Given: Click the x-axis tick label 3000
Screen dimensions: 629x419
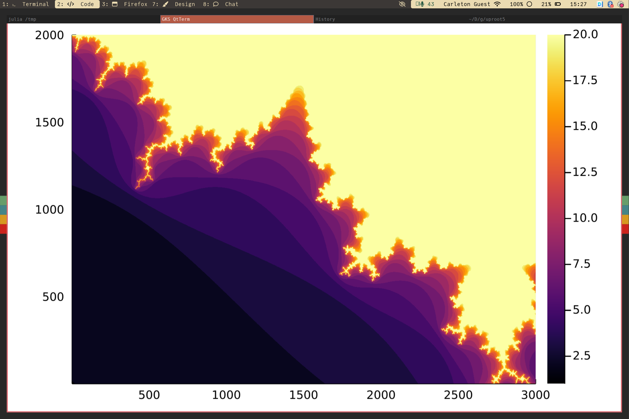Looking at the screenshot, I should click(x=536, y=395).
